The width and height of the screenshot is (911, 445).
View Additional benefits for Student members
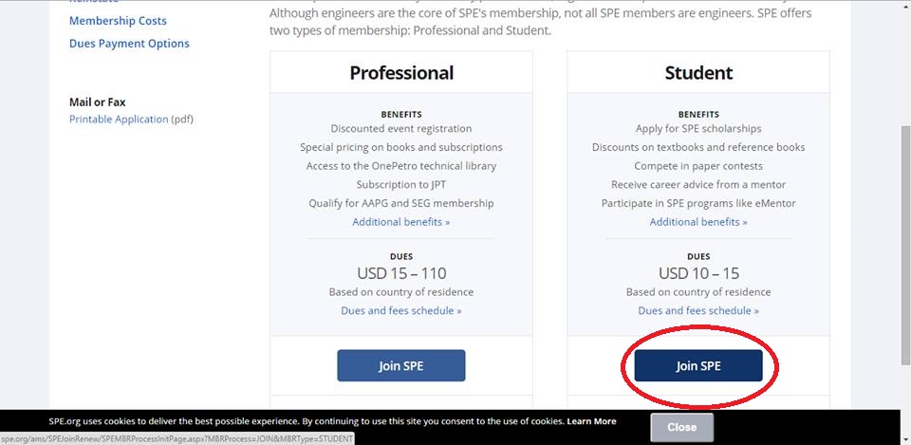point(697,222)
